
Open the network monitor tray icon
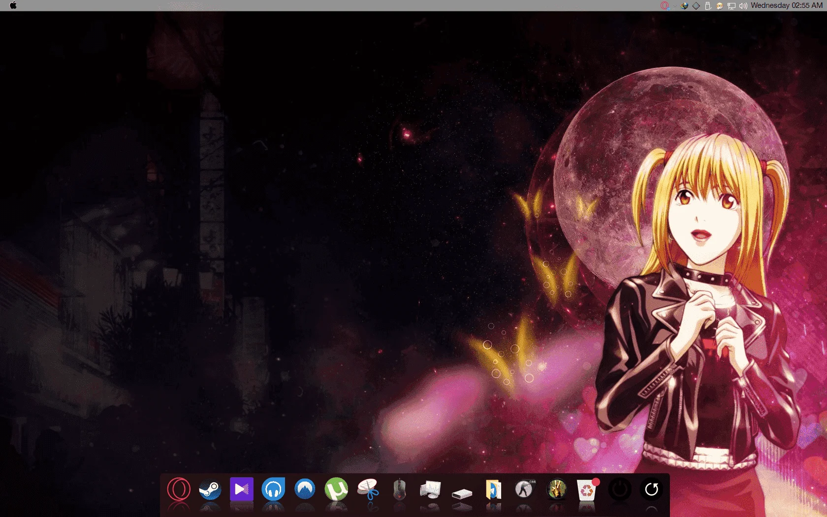[x=732, y=6]
